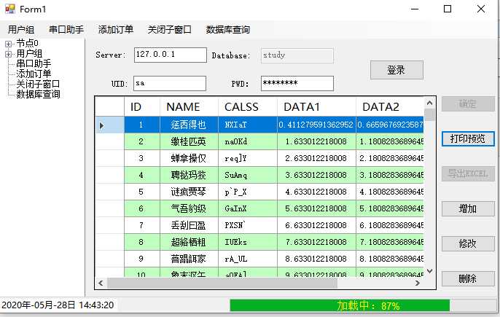
Task: Select cell 谜疯贾琴 in row 5
Action: 189,192
